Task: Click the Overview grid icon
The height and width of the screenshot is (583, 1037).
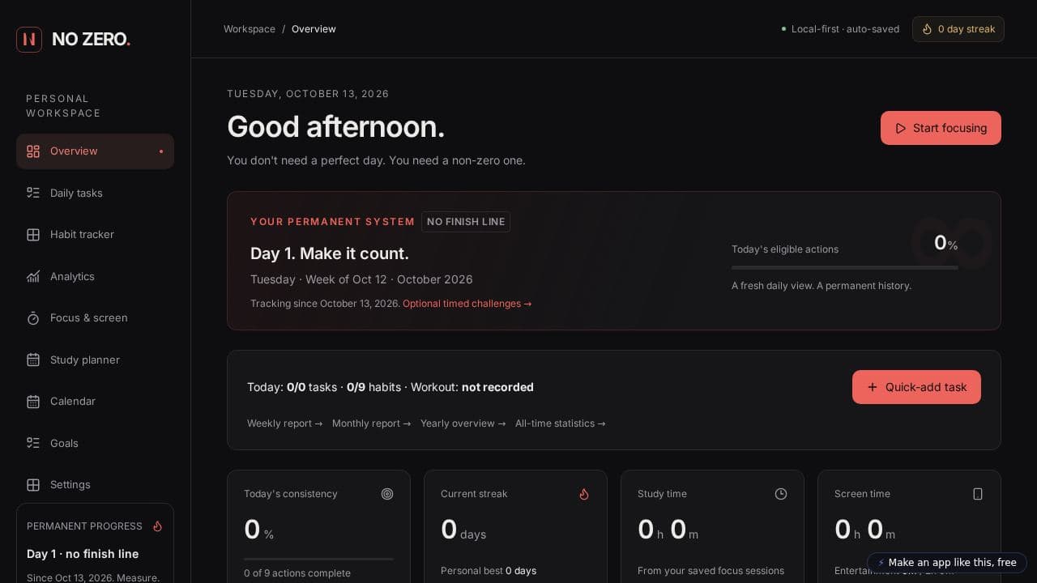Action: 33,151
